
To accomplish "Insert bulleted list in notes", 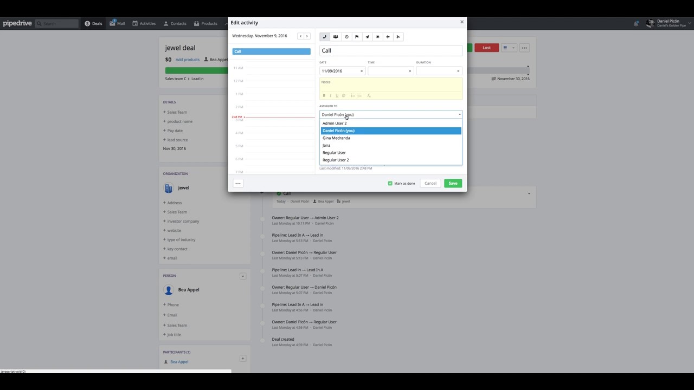I will pos(352,95).
